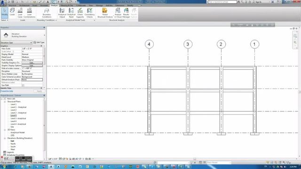This screenshot has width=301, height=169.
Task: Click Analyze in Cloud
Action: coord(118,13)
